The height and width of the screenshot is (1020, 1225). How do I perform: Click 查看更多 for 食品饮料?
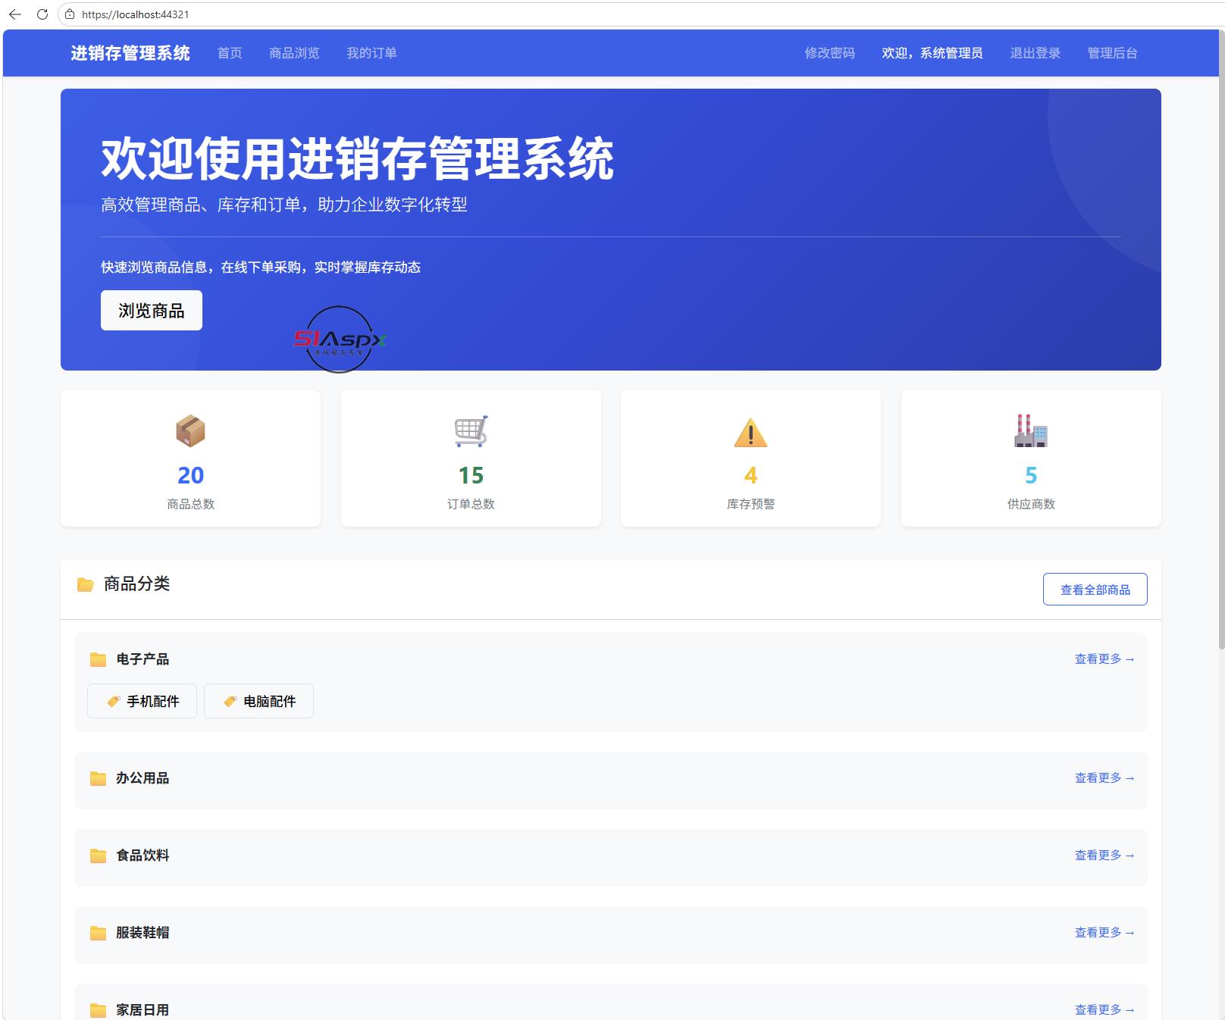coord(1104,856)
